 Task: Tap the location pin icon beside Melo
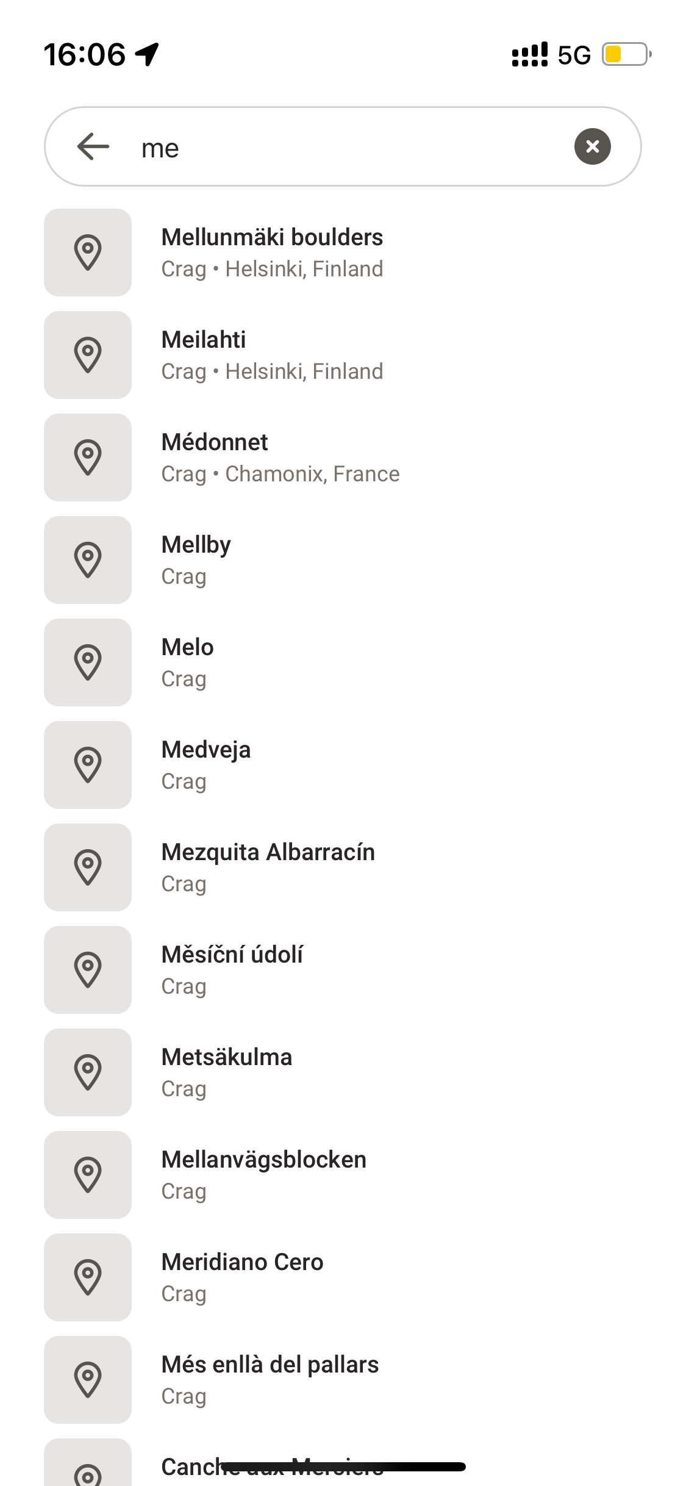point(88,662)
